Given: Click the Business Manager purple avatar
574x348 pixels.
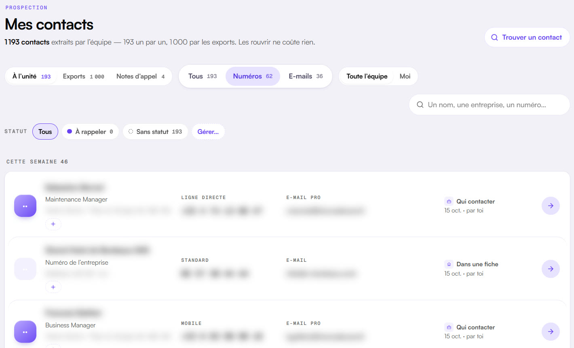Looking at the screenshot, I should pos(25,332).
